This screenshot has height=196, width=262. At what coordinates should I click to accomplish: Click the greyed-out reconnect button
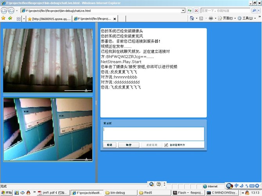click(152, 145)
